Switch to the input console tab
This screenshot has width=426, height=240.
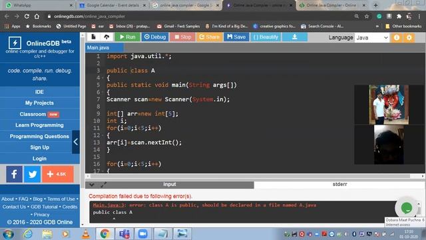(170, 185)
